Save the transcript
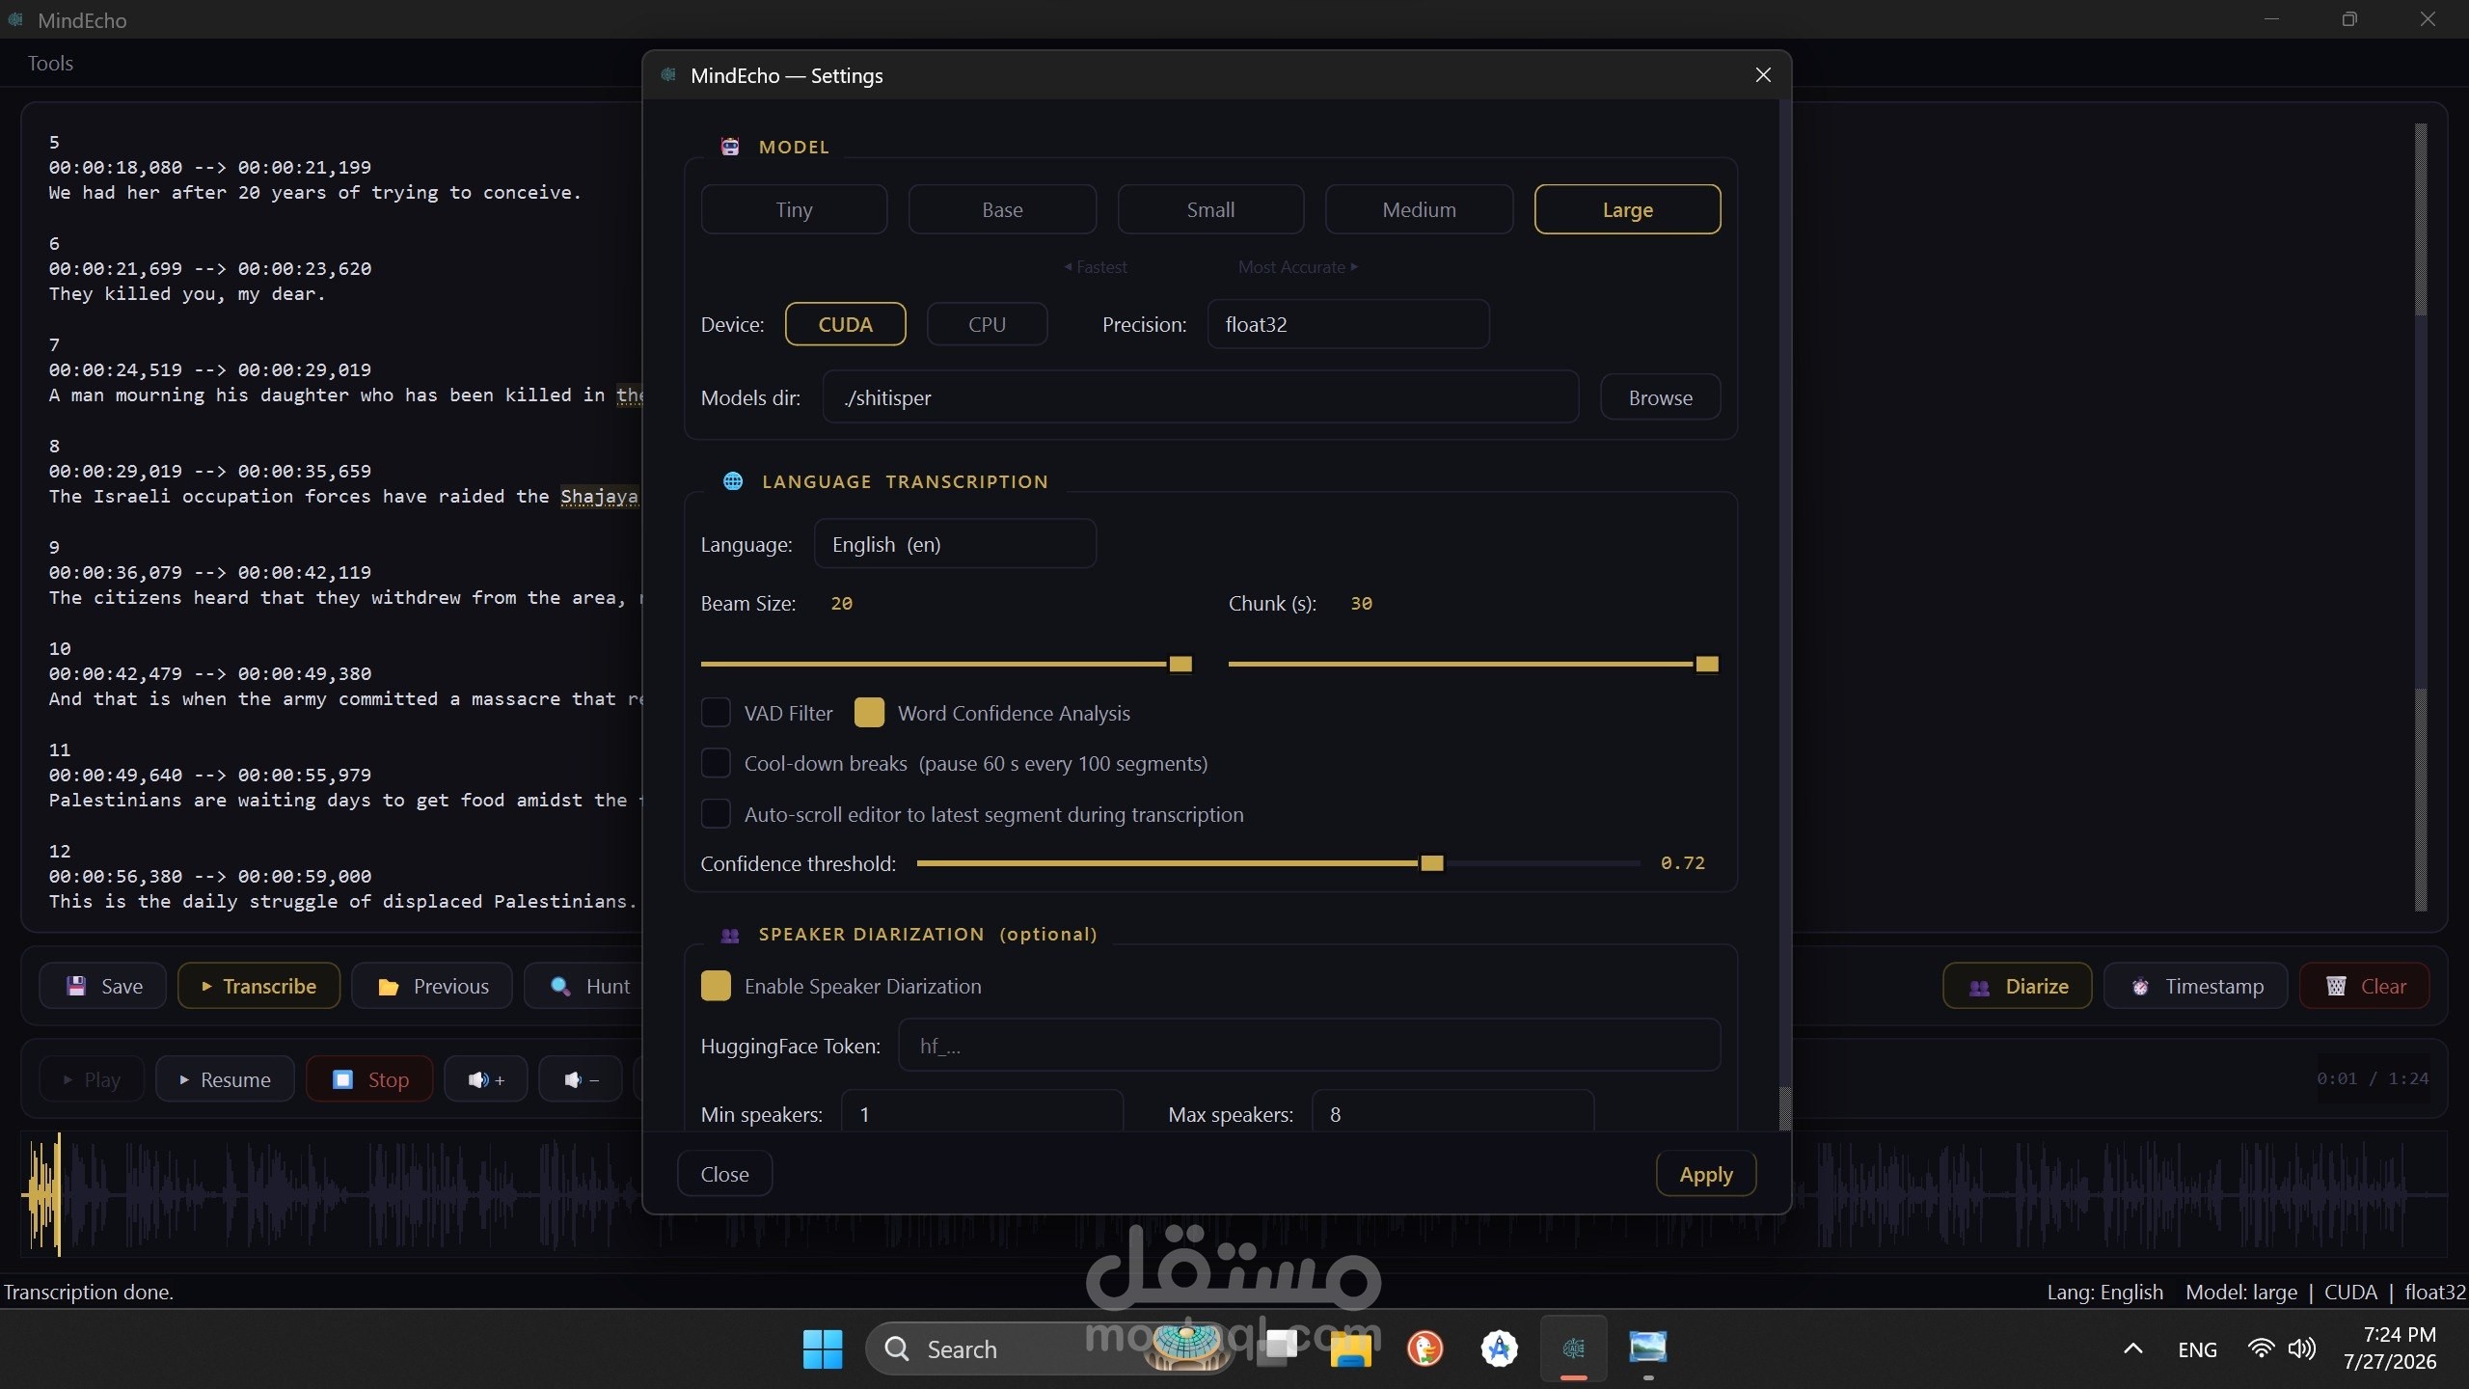This screenshot has width=2469, height=1389. click(x=102, y=986)
